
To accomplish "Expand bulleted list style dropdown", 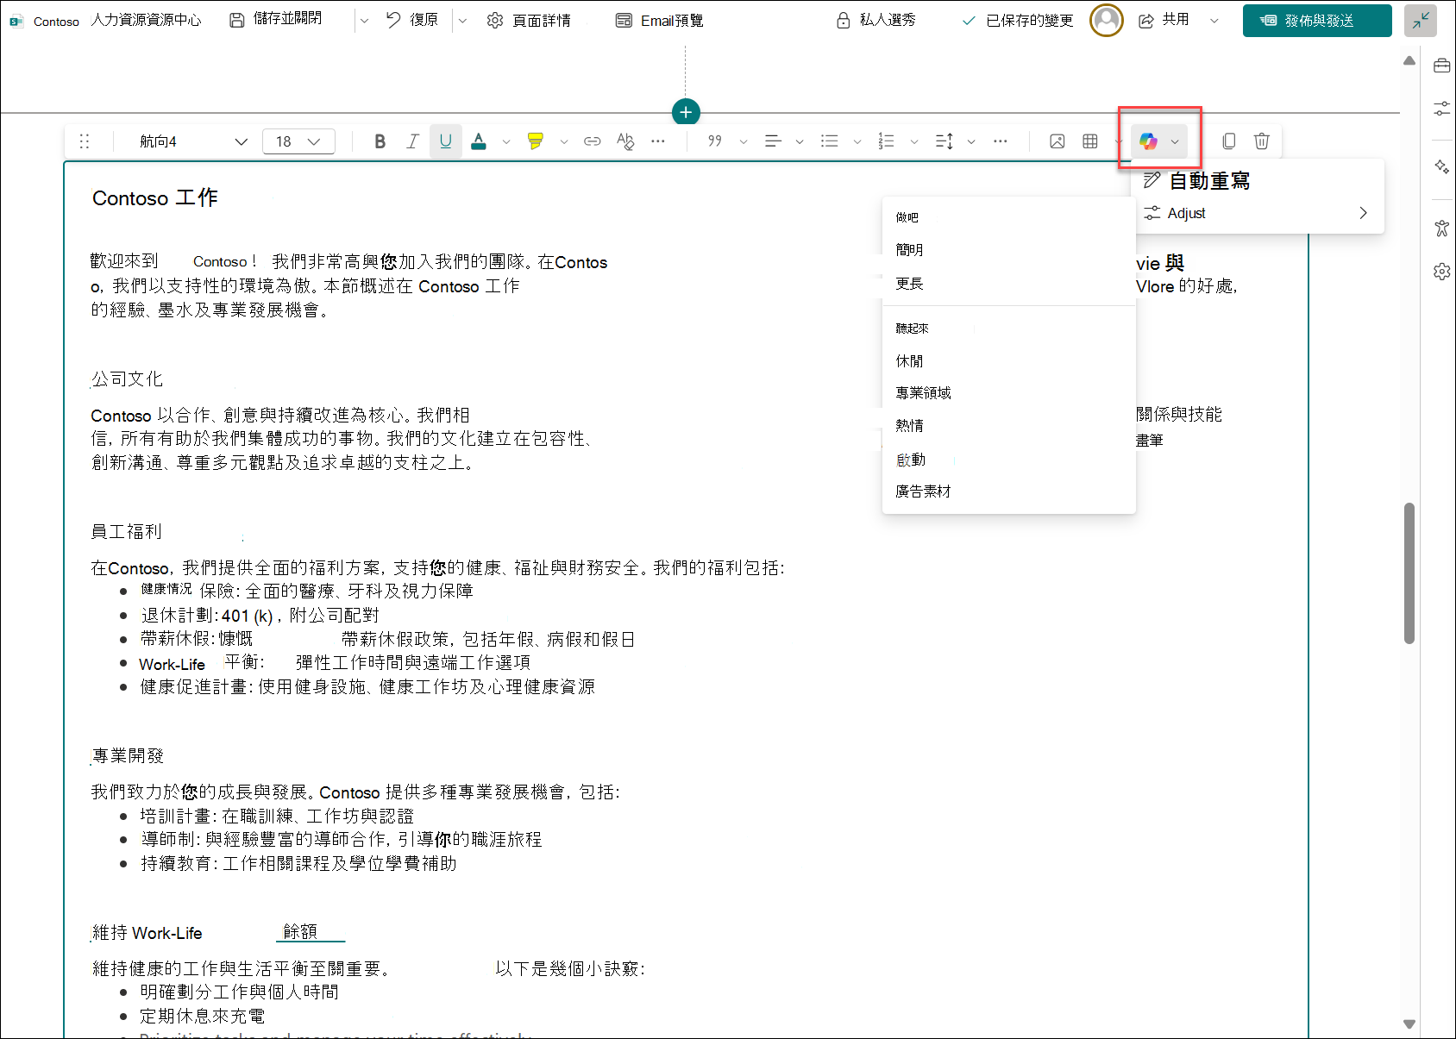I will (x=857, y=141).
